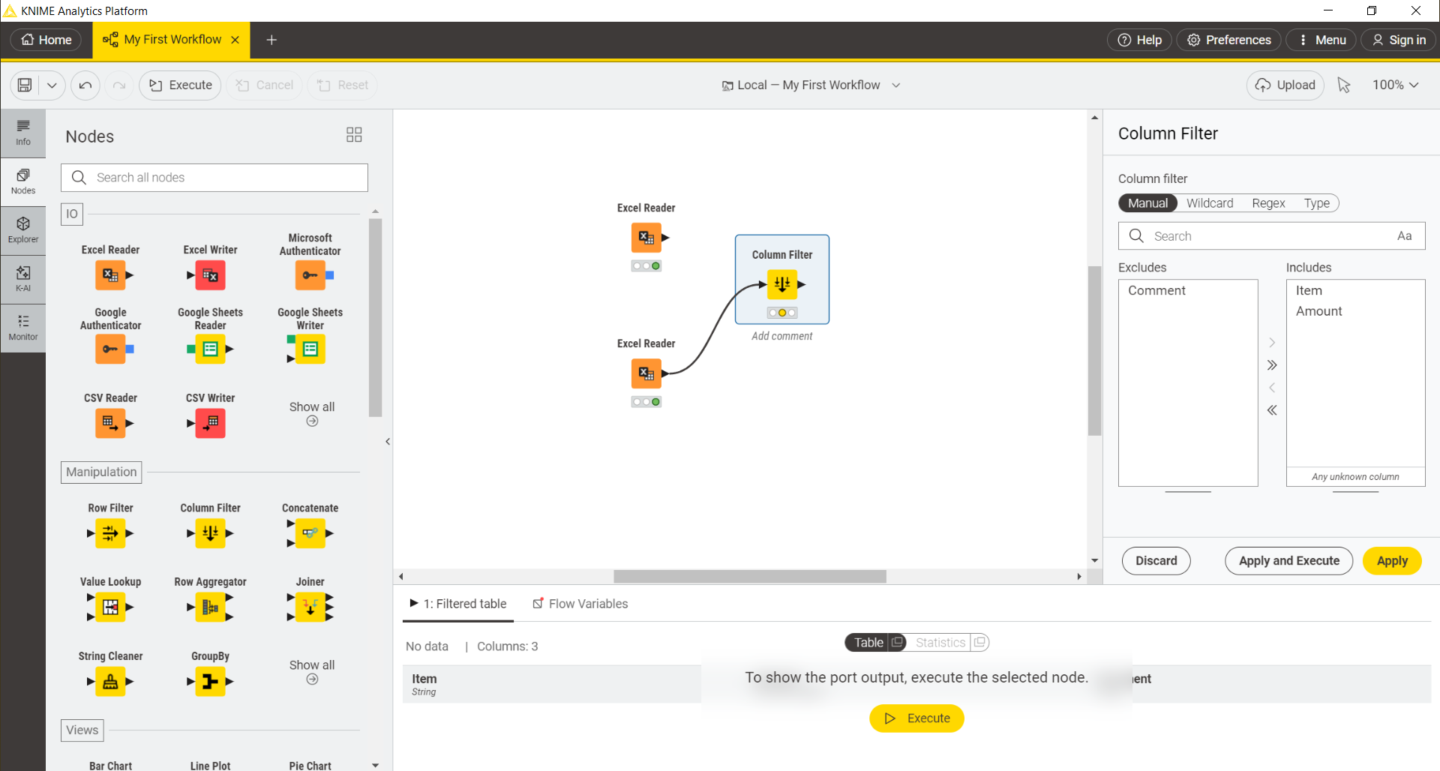The image size is (1440, 771).
Task: Move Amount column to Excludes list
Action: (1271, 388)
